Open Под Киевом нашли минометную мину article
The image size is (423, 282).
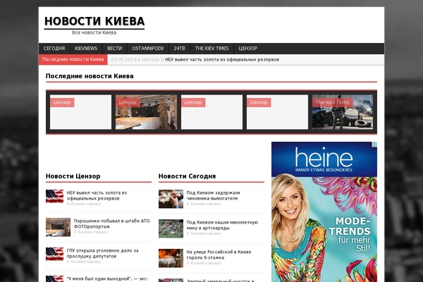click(x=222, y=225)
